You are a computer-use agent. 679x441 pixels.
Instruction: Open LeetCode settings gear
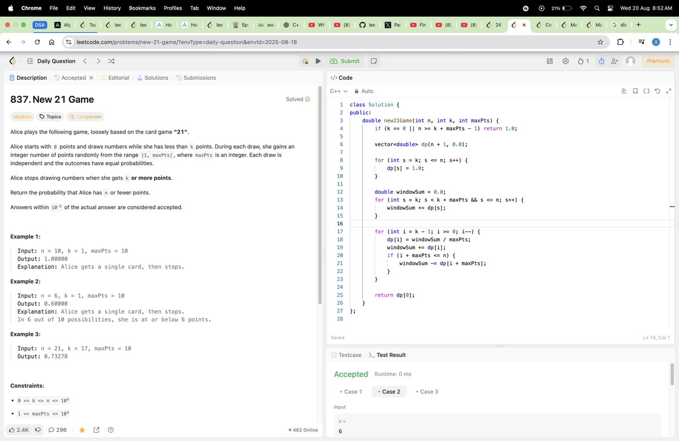tap(566, 61)
